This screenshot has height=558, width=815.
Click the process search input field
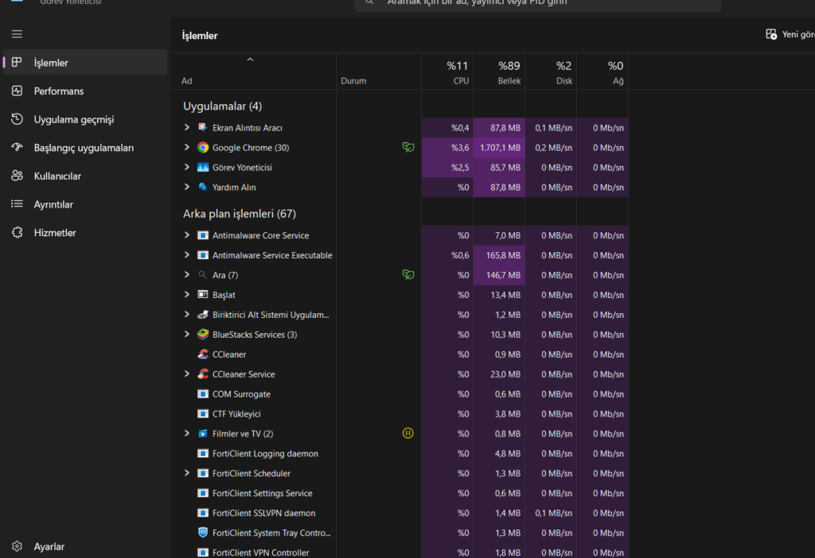(541, 3)
